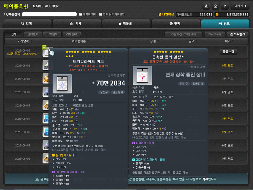253x190 pixels.
Task: Click the 에디셔널 잠재능력 에픽 icon in left tooltip
Action: 53,172
